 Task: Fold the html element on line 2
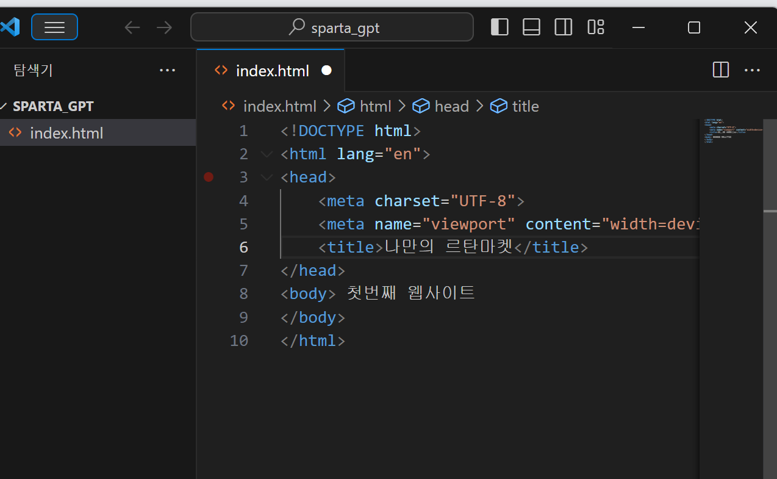click(267, 154)
